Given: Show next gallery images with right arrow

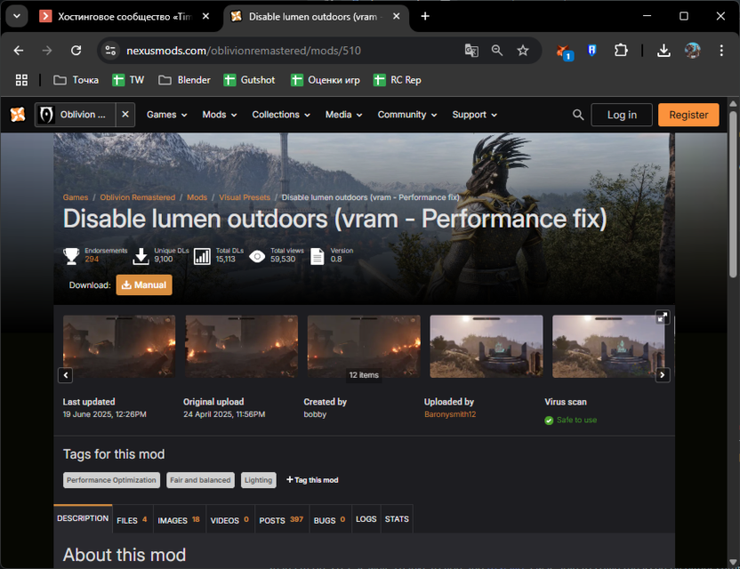Looking at the screenshot, I should click(x=663, y=375).
